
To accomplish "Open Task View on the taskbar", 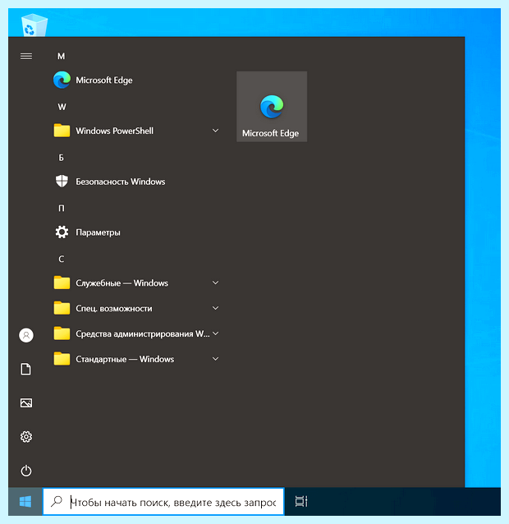I will (301, 501).
